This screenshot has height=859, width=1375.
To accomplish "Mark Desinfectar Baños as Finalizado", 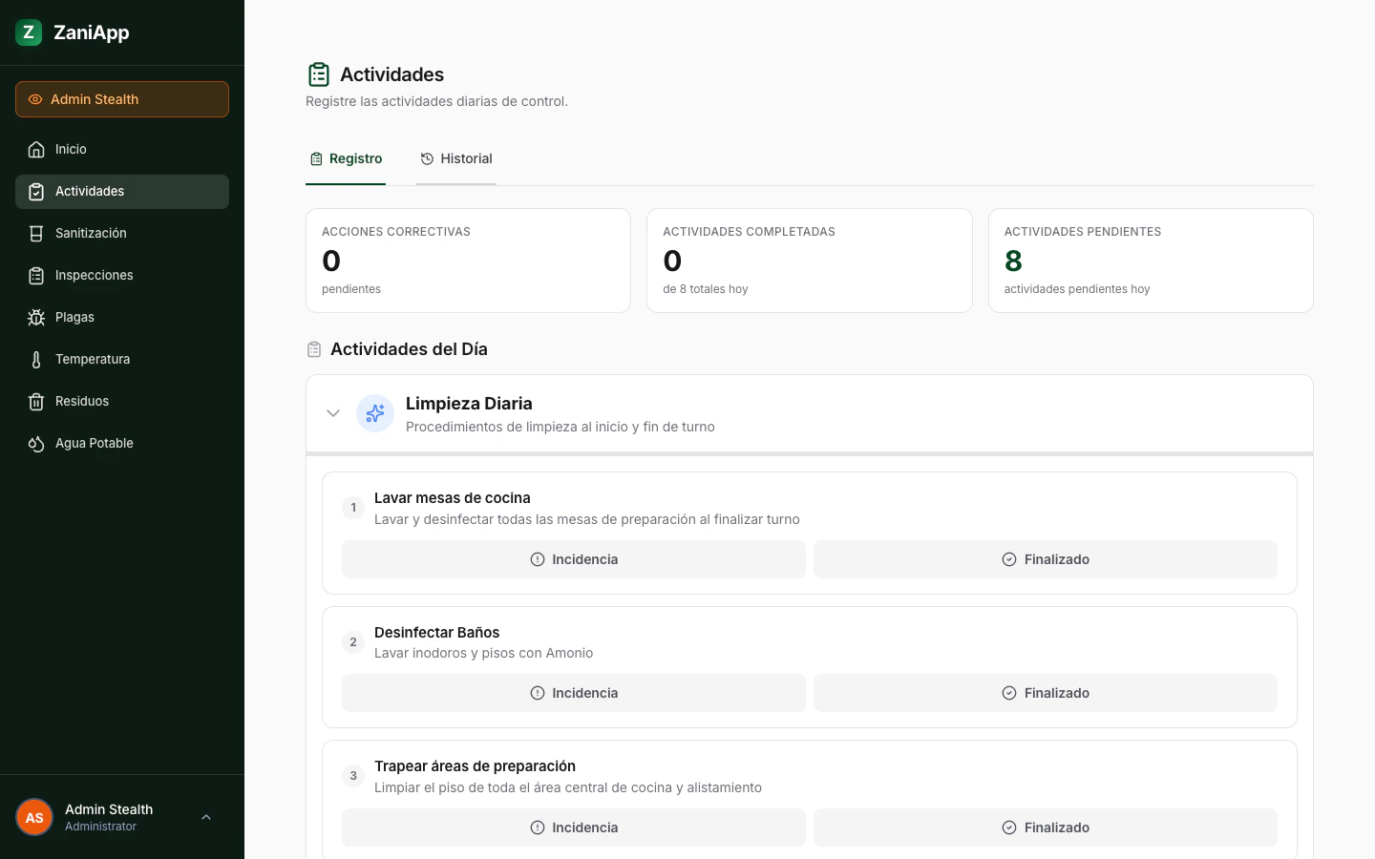I will pos(1046,693).
